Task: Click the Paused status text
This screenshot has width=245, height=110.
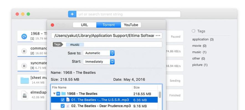Action: [175, 37]
